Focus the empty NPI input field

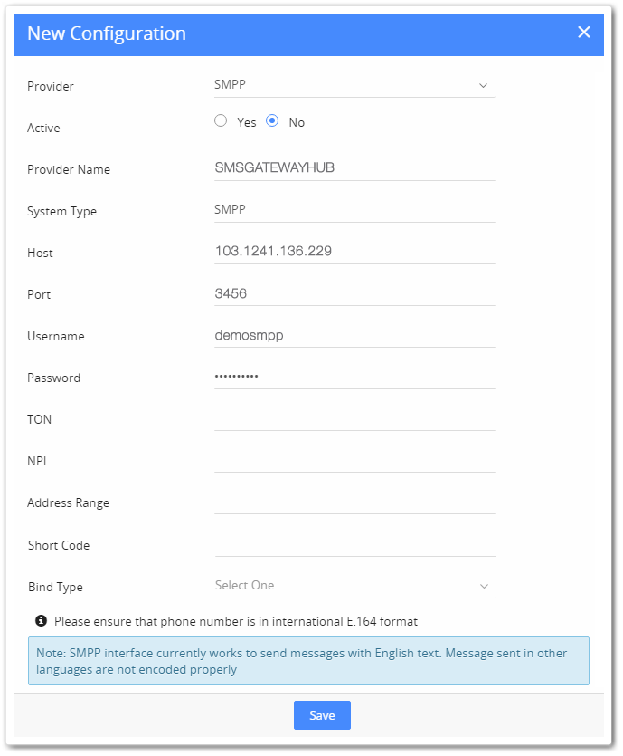(x=354, y=459)
